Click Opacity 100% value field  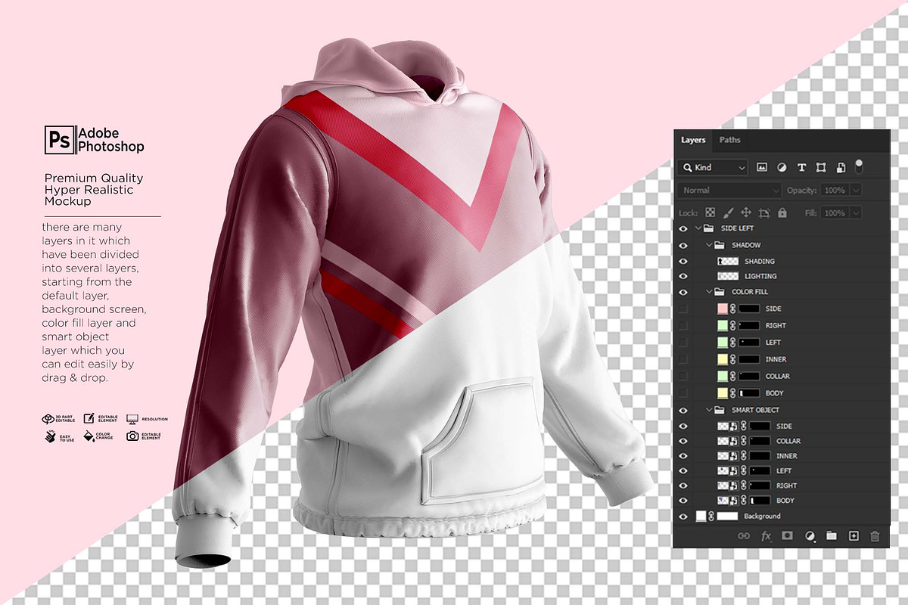click(835, 190)
